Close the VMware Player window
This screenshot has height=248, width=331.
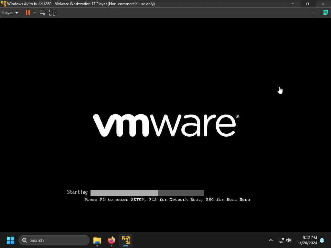323,4
